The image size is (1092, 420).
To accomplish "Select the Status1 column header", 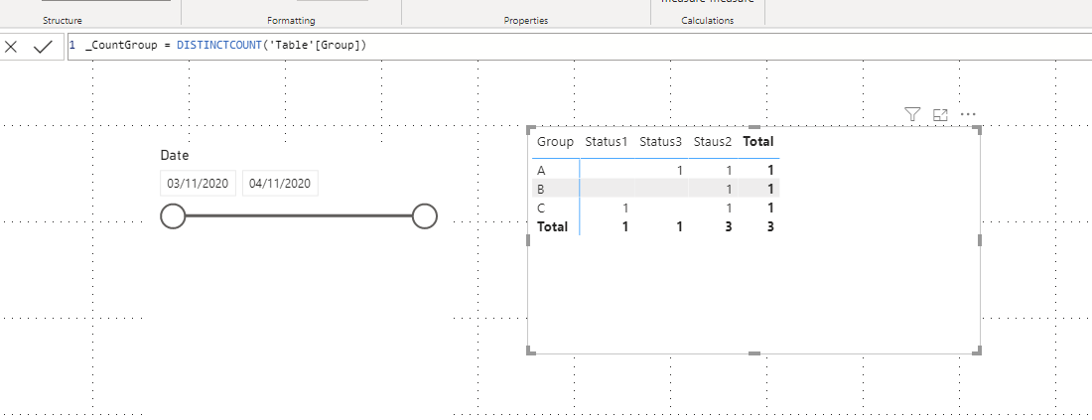I will click(606, 142).
